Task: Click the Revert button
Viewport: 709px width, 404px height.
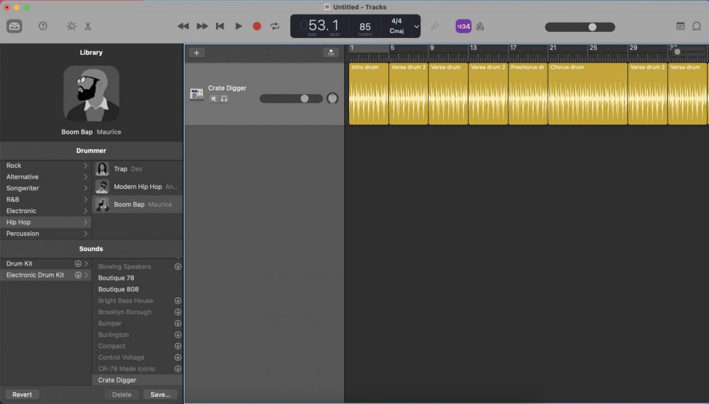Action: [x=22, y=394]
